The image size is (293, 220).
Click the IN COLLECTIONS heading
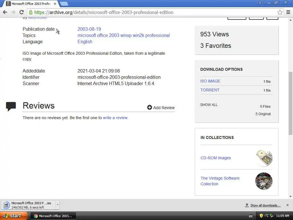pyautogui.click(x=217, y=137)
